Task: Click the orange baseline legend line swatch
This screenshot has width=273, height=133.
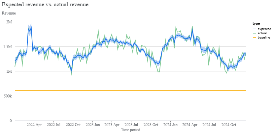Action: pyautogui.click(x=254, y=38)
